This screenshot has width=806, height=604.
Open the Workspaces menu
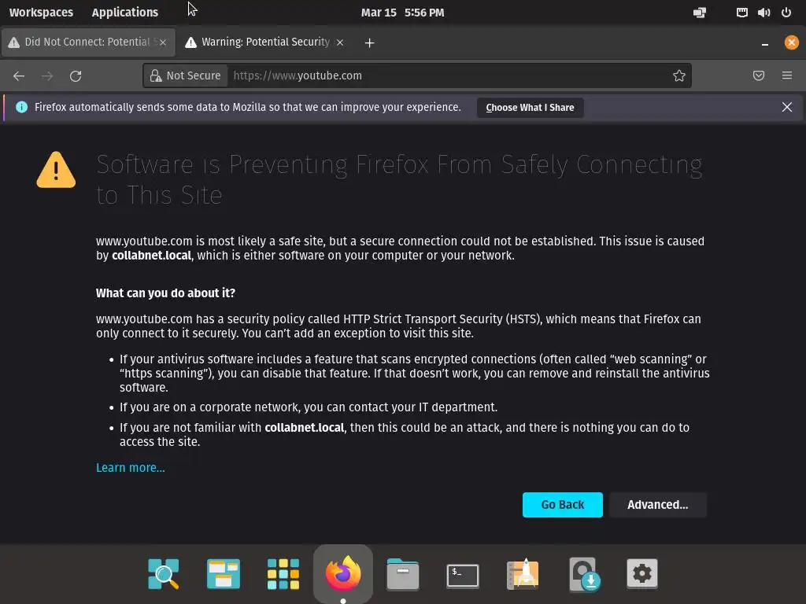pos(41,13)
